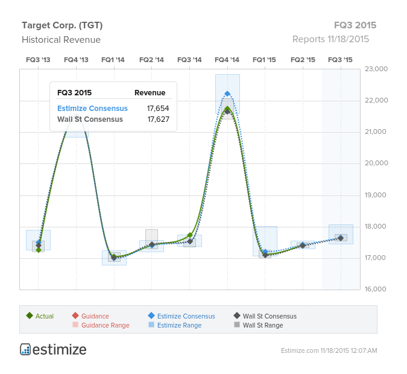Toggle the 'Actual' legend label
407x374 pixels.
point(45,316)
